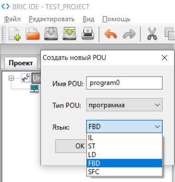Close the Создать новый POU dialog

(x=164, y=58)
